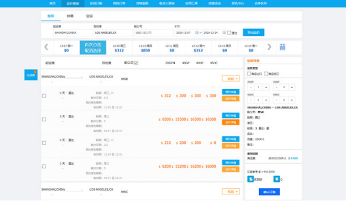Click the blue floating side widget with orange badge
Viewport: 346px width, 201px height.
pyautogui.click(x=31, y=75)
